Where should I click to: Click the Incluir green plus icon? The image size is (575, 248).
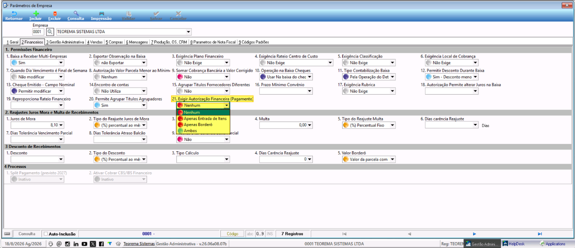click(x=36, y=16)
